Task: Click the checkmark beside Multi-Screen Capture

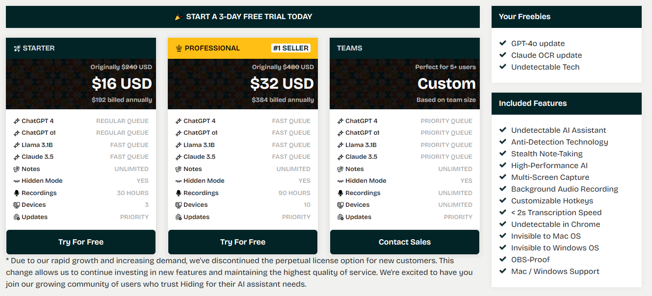Action: (x=502, y=177)
